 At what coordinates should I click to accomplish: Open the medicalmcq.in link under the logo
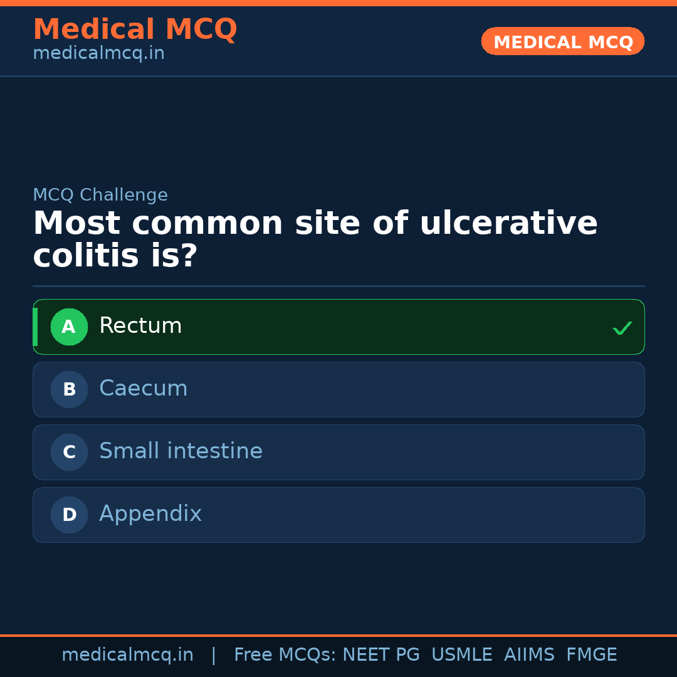pyautogui.click(x=98, y=53)
